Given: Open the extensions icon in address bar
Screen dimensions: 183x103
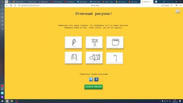Looking at the screenshot, I should 176,5.
